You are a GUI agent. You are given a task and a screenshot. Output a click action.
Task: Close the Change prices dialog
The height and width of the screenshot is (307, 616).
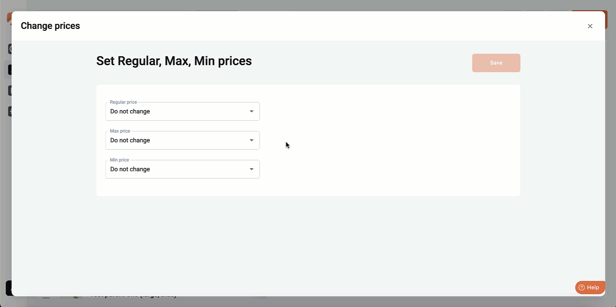click(x=590, y=26)
